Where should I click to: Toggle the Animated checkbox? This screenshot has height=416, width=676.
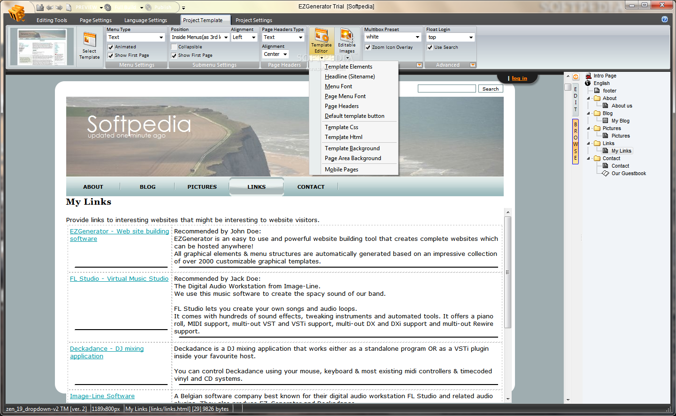click(111, 47)
